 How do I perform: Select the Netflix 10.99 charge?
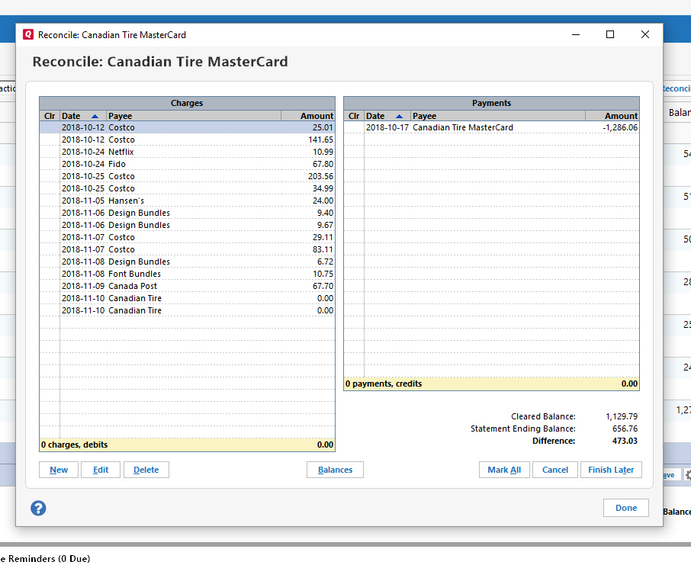[x=188, y=152]
